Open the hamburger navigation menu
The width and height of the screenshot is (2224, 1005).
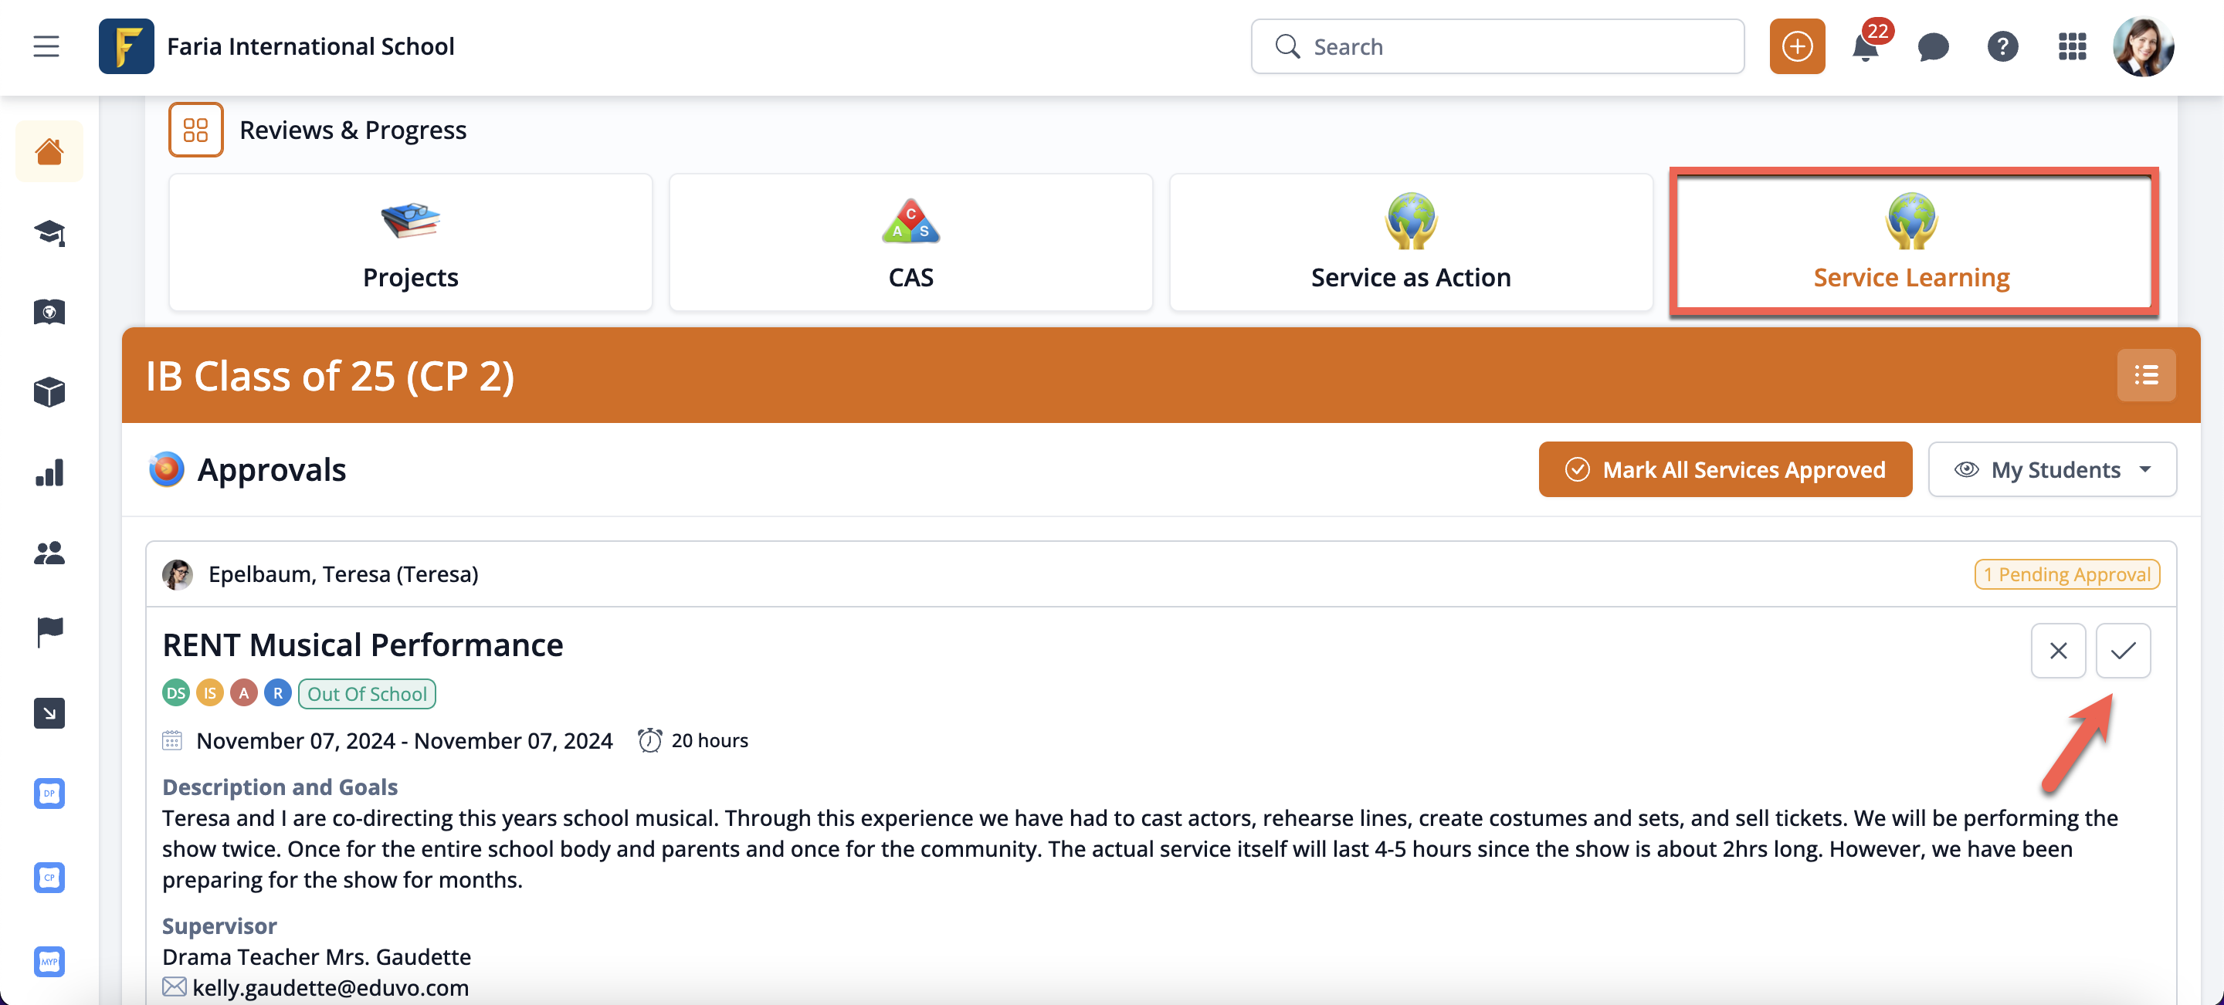(46, 46)
